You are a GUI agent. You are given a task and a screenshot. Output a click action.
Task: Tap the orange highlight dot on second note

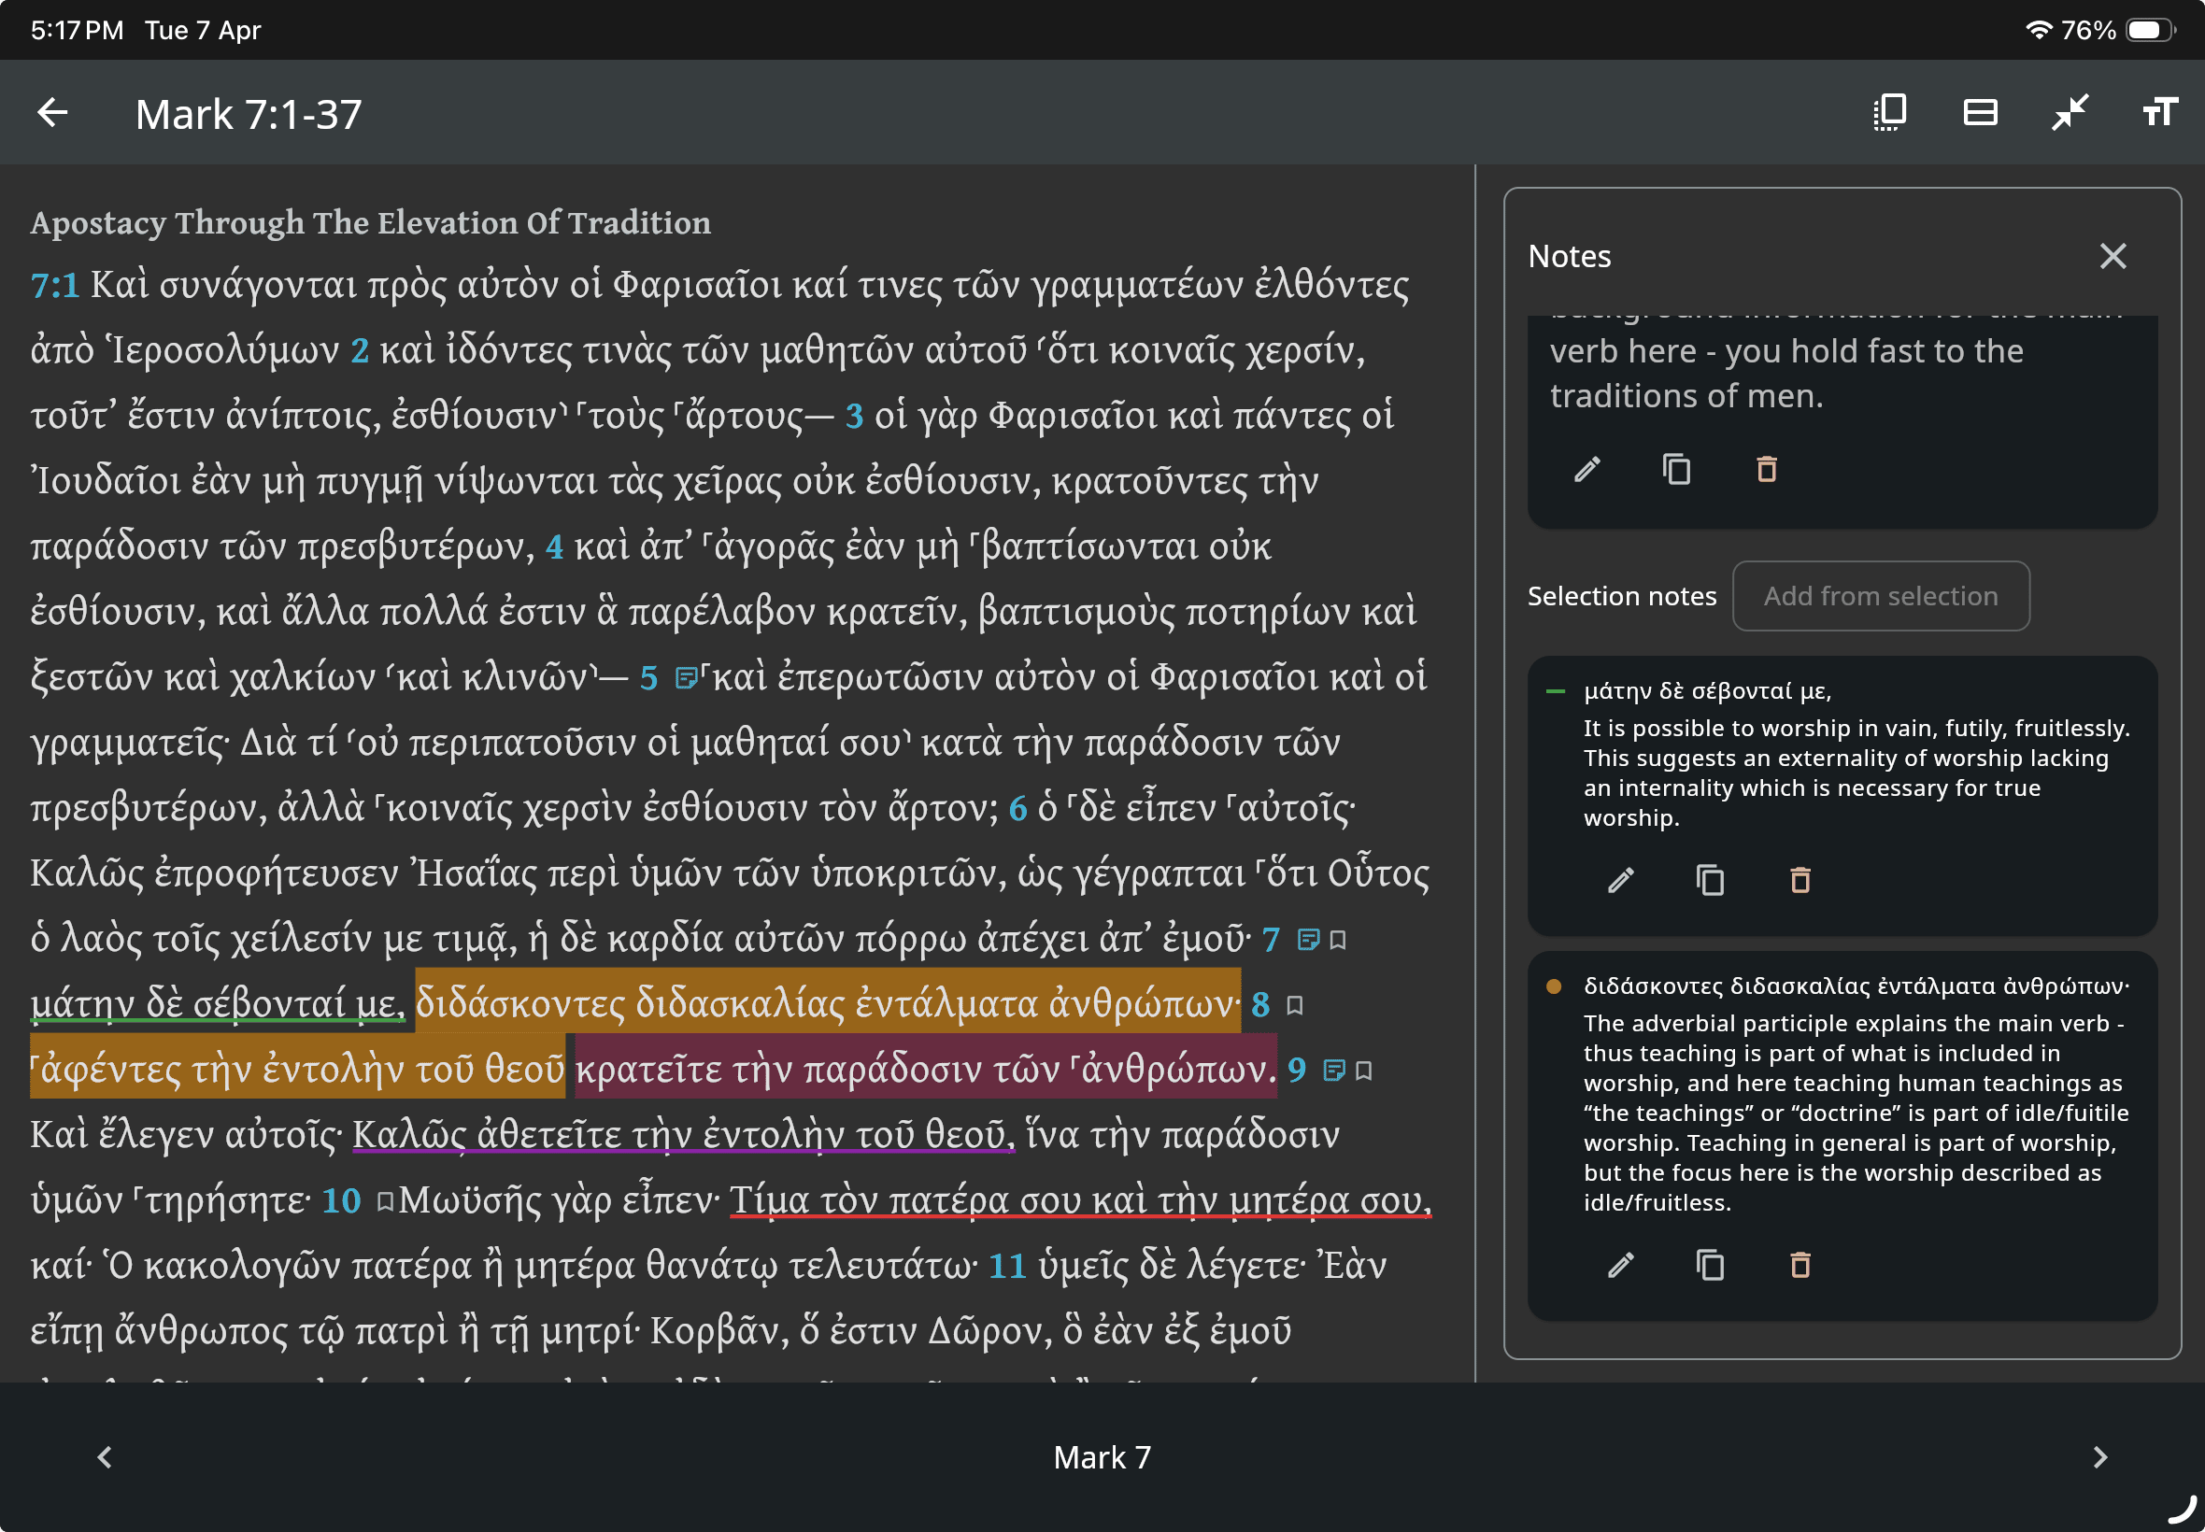click(x=1553, y=986)
